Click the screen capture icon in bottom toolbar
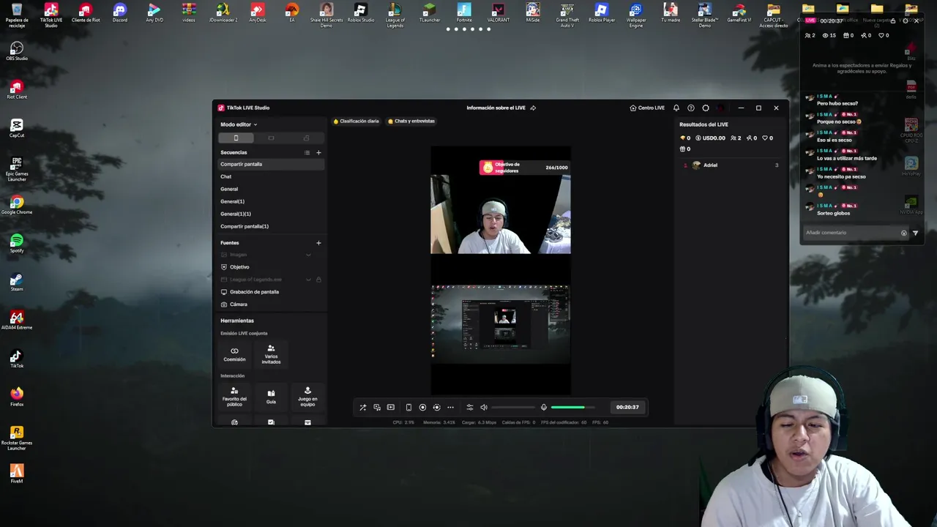The height and width of the screenshot is (527, 937). [x=377, y=407]
